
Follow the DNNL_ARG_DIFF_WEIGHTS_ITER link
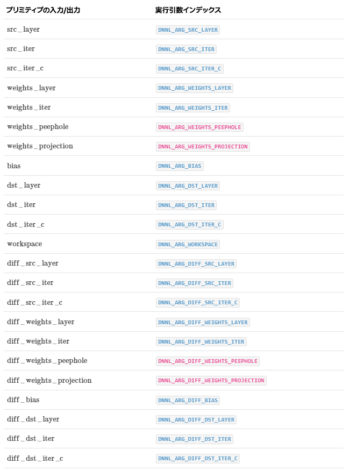click(201, 342)
